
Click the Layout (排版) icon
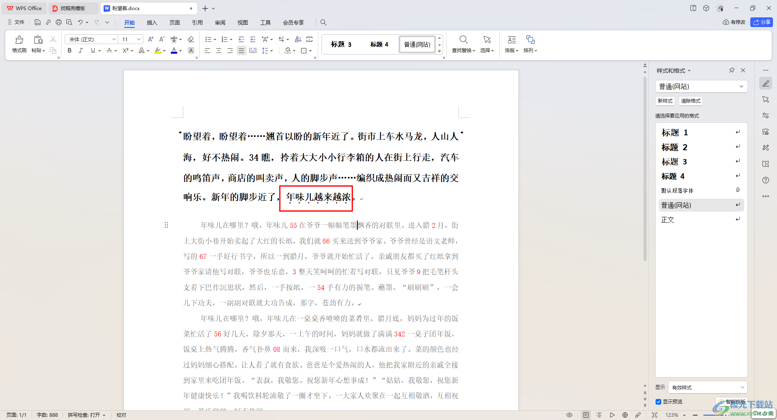tap(512, 40)
